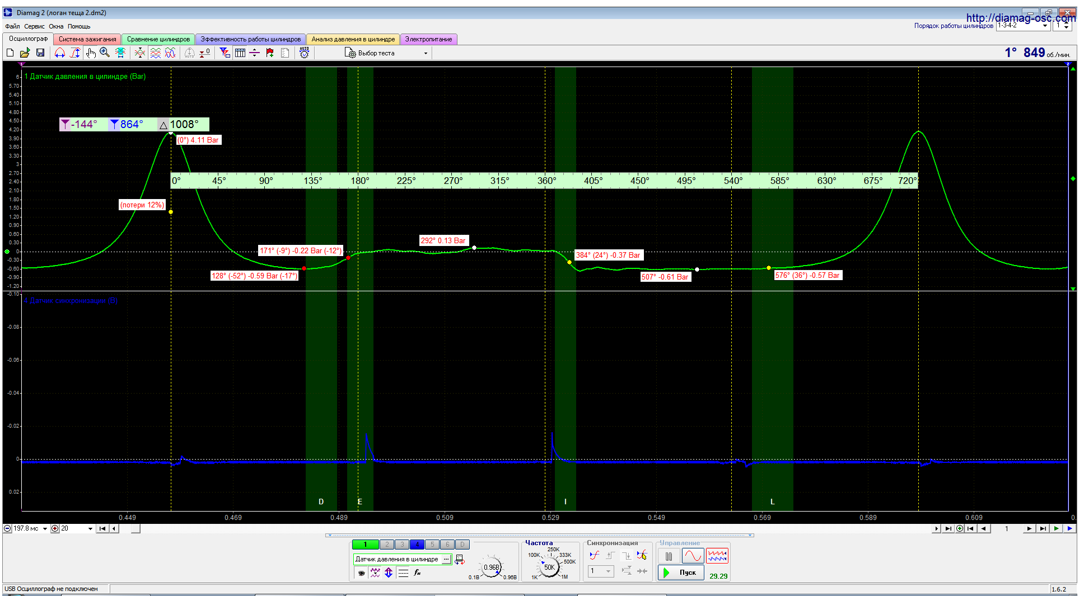Create a new file with toolbar icon
The image size is (1084, 596).
pos(10,53)
